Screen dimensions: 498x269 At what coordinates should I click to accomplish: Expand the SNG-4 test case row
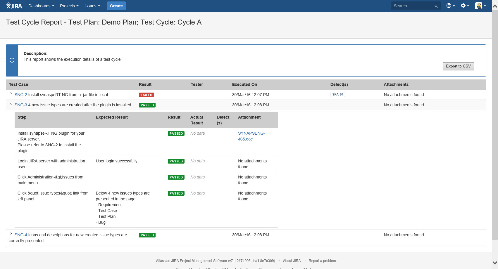pyautogui.click(x=11, y=234)
